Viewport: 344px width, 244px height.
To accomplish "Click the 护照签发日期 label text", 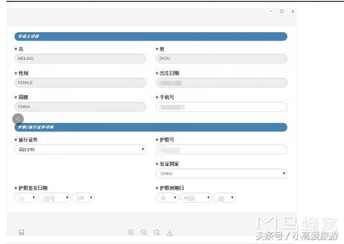I will (33, 188).
